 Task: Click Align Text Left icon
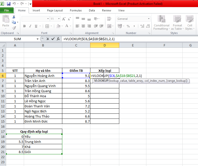(77, 26)
